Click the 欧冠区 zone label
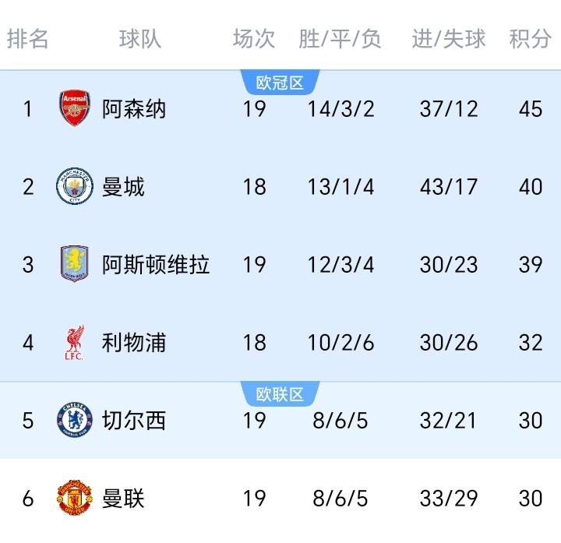 pos(280,83)
